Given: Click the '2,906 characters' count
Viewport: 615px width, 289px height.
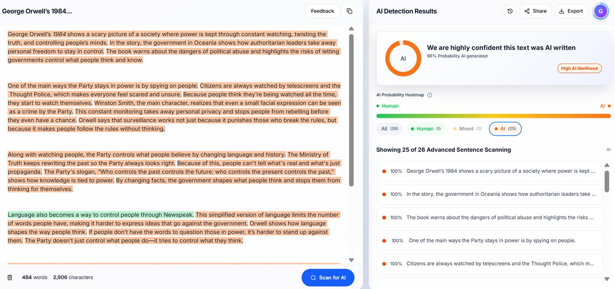Looking at the screenshot, I should pos(73,278).
